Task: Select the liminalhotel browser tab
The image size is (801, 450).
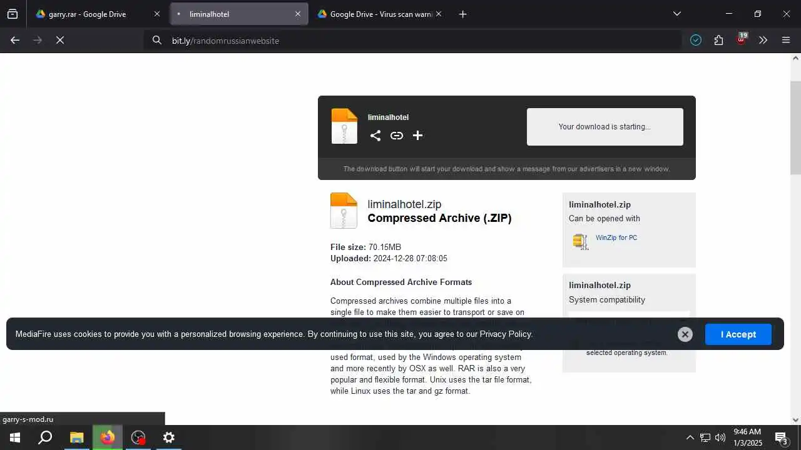Action: (x=239, y=14)
